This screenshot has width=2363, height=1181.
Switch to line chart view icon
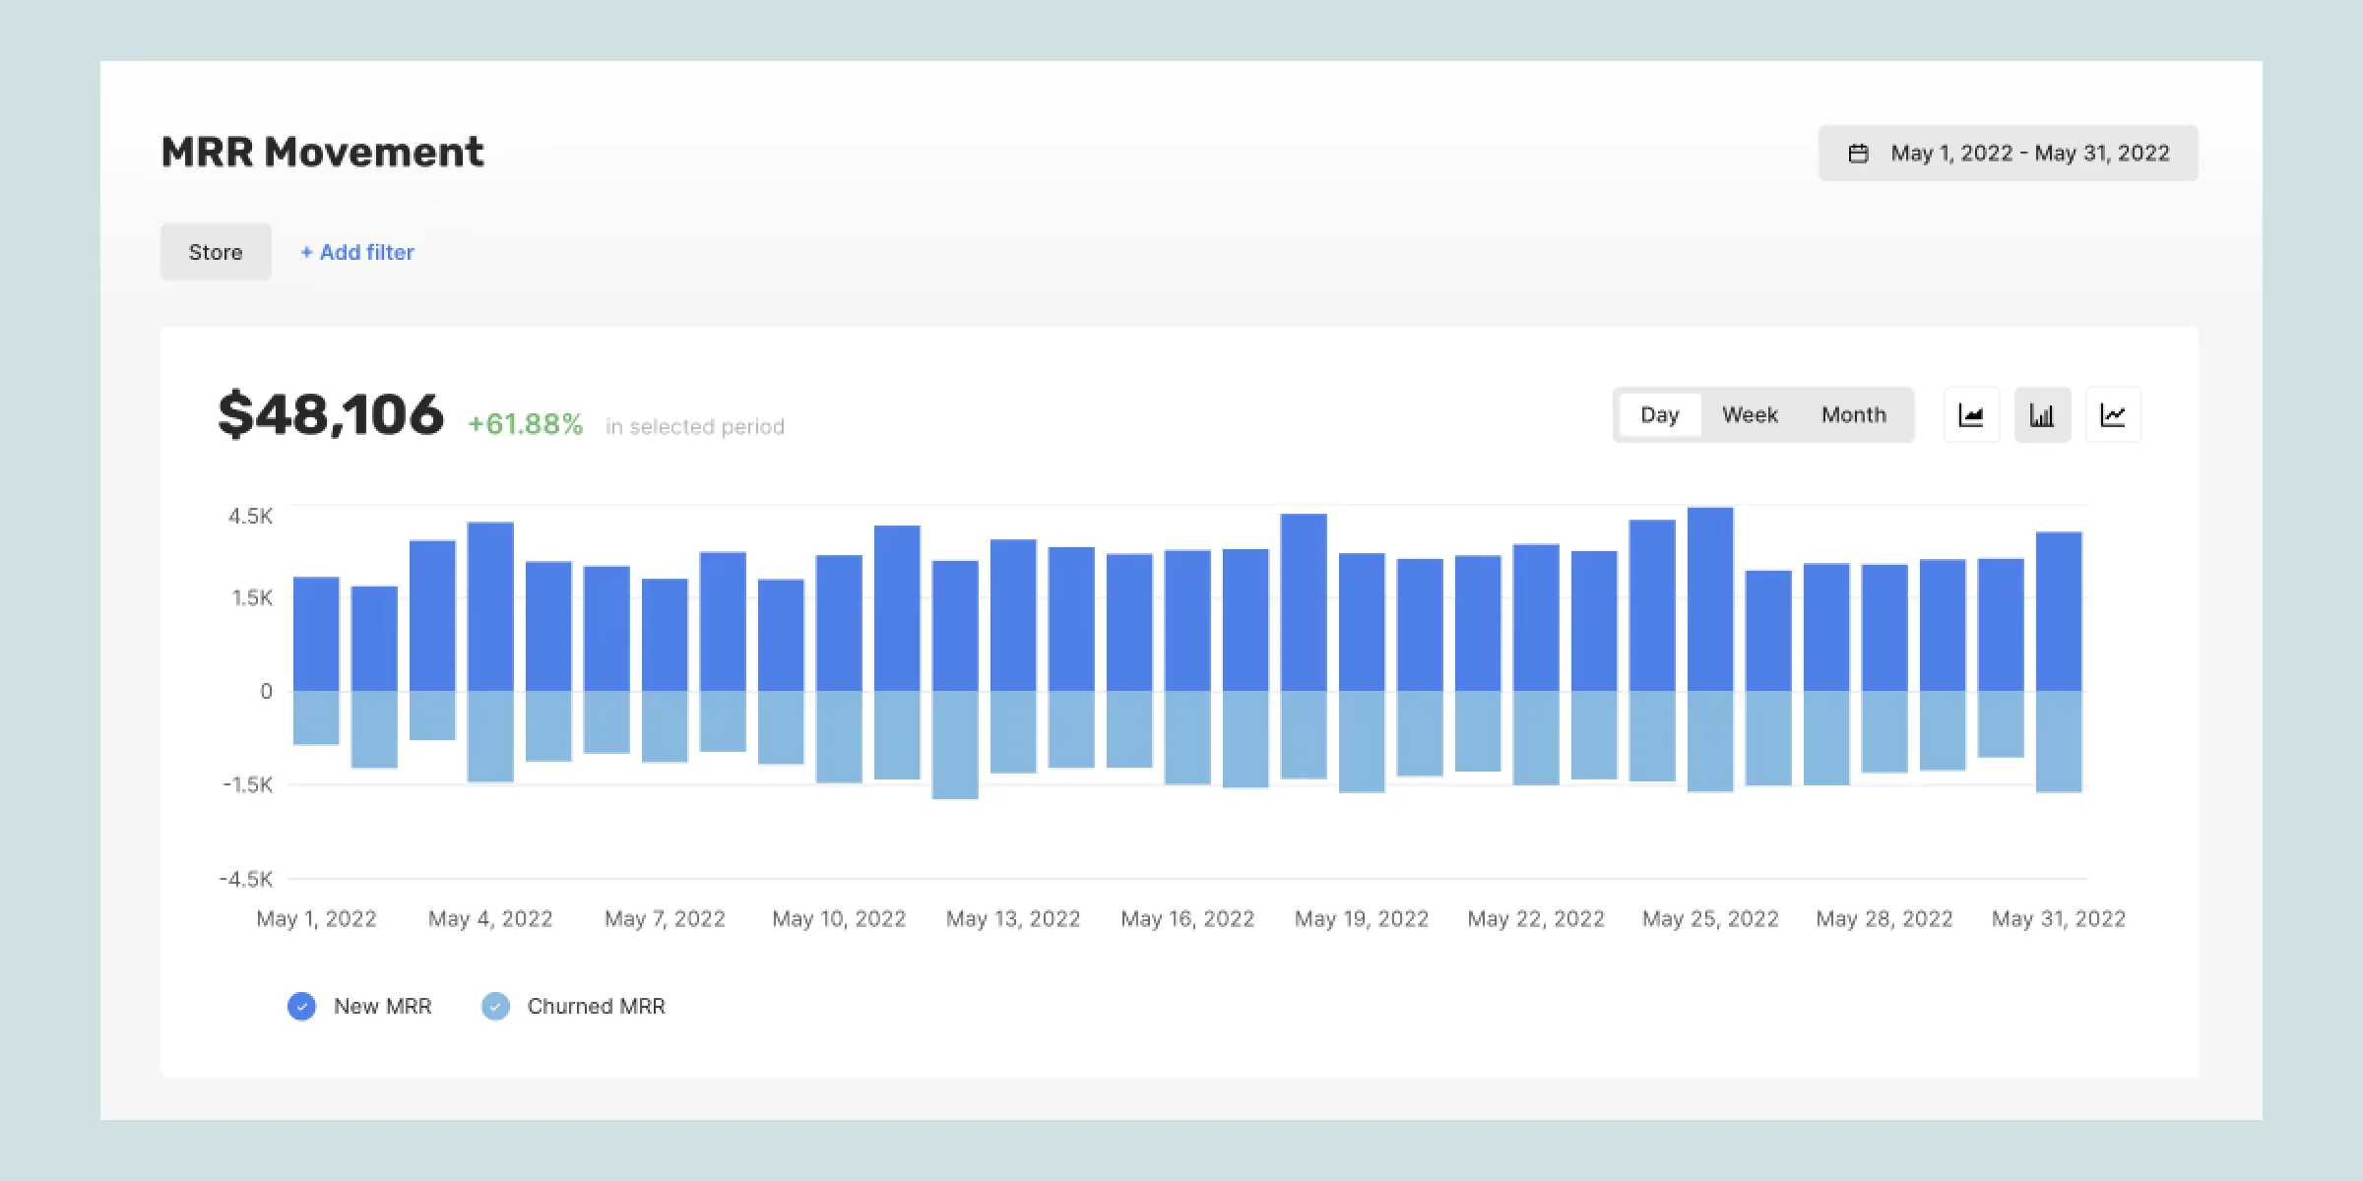[2113, 415]
